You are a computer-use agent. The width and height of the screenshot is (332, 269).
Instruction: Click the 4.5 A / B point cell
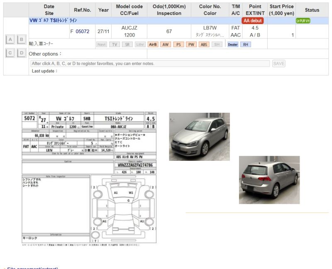click(255, 32)
